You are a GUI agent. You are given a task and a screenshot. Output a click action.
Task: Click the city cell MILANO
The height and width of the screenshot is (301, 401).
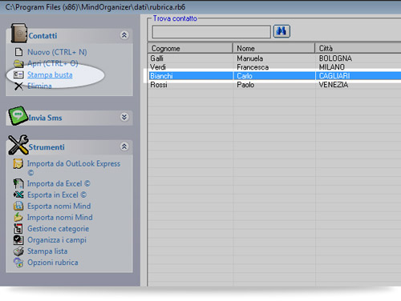coord(332,67)
